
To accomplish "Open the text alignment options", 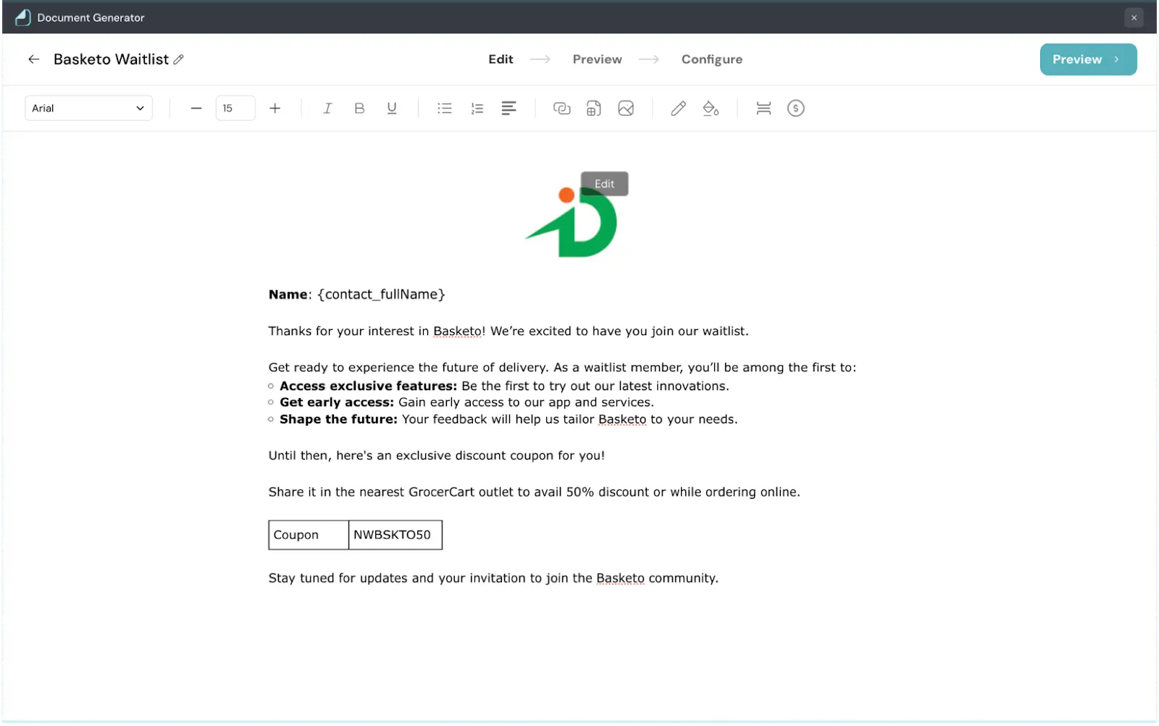I will coord(509,109).
